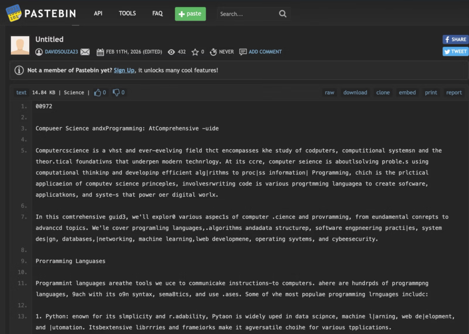Open the Sign Up link

[x=124, y=70]
